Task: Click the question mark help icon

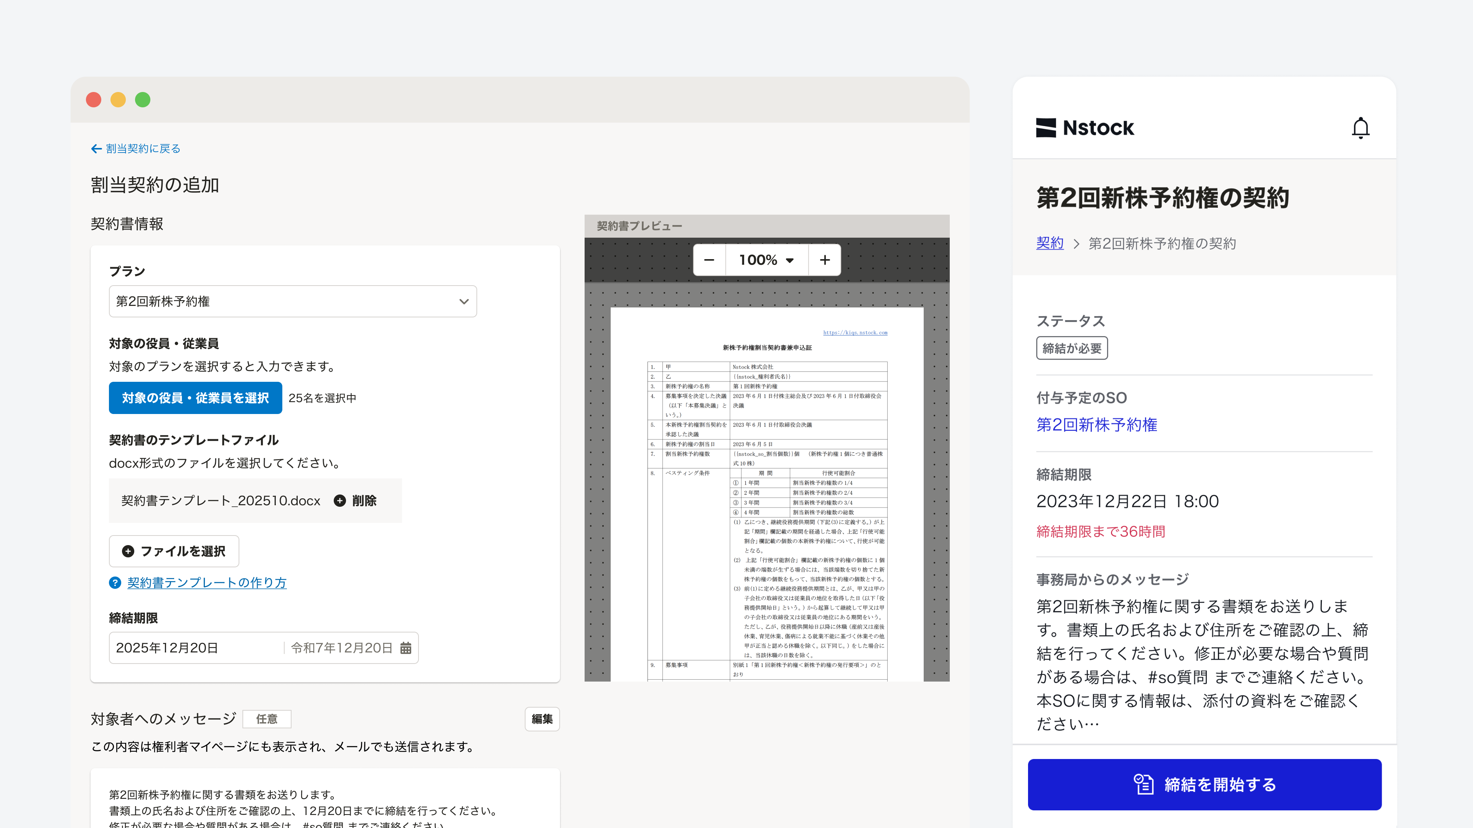Action: [x=115, y=582]
